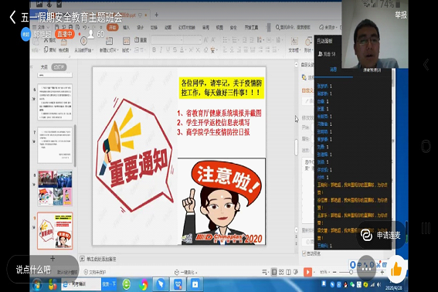Toggle the 自动预览 checkbox
Screen dimensions: 438x292
click(304, 253)
